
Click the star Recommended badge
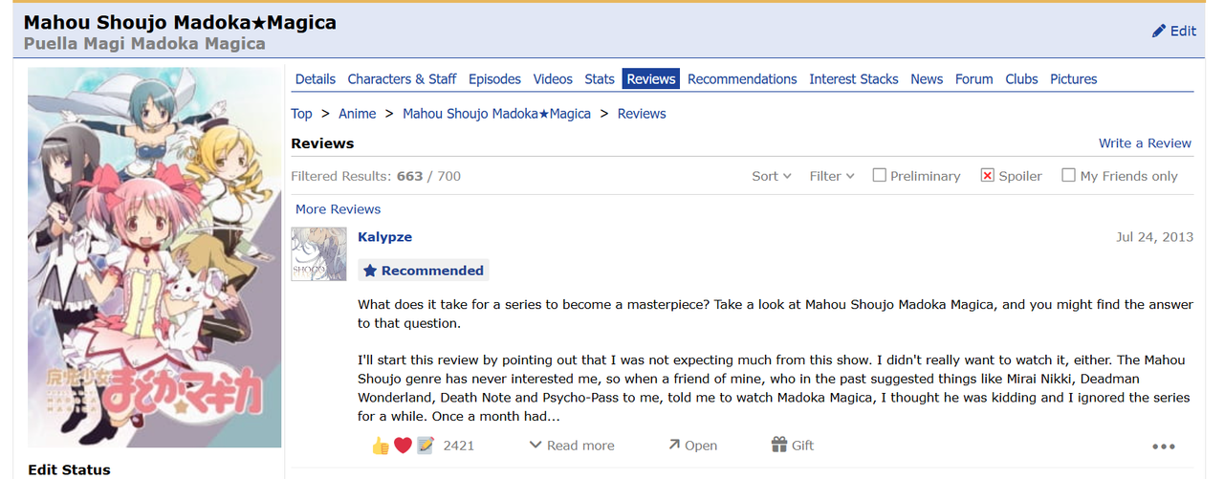pyautogui.click(x=424, y=271)
